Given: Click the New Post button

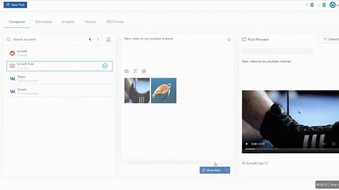Looking at the screenshot, I should click(15, 5).
